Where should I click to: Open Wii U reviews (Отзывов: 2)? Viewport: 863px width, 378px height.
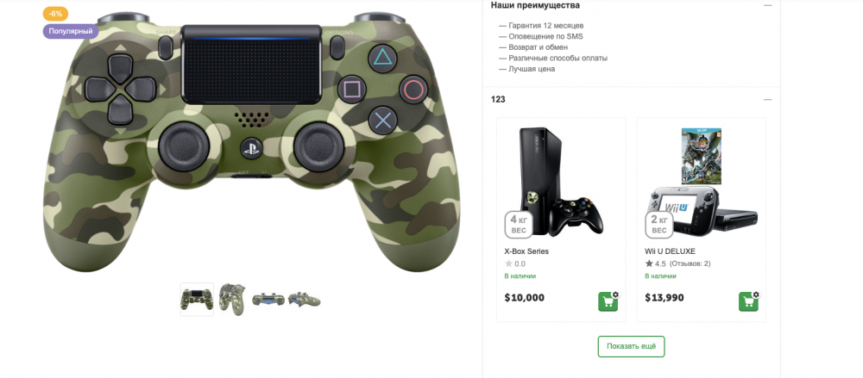[690, 263]
